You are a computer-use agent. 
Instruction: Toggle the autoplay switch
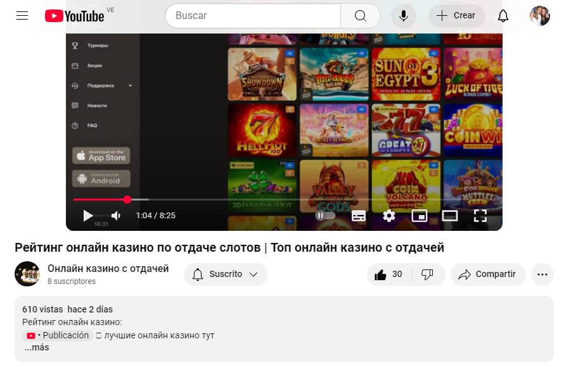point(325,216)
